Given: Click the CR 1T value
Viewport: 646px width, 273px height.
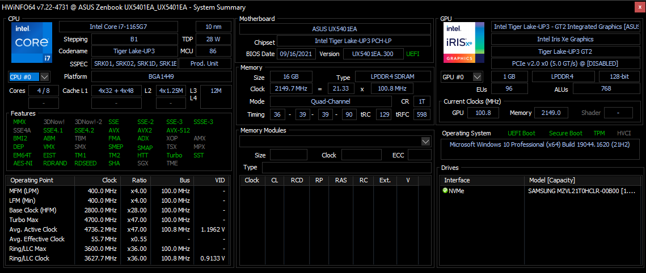Looking at the screenshot, I should [x=421, y=101].
